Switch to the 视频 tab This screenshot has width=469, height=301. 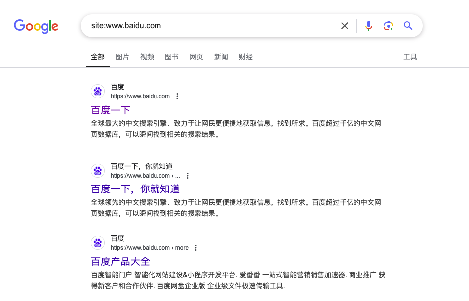[x=147, y=57]
